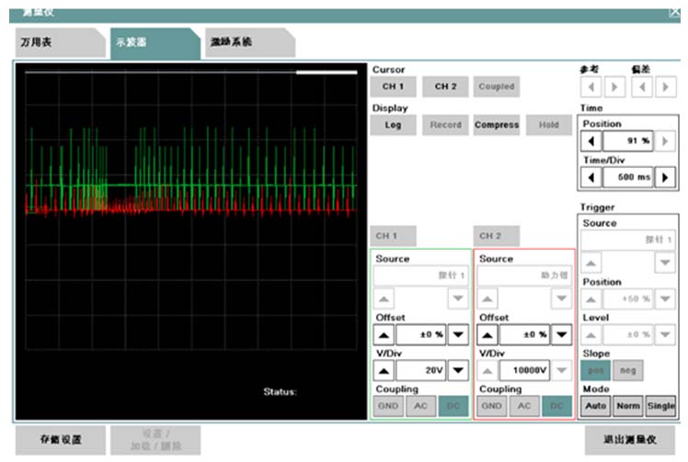This screenshot has height=462, width=688.
Task: Increase CH 1 V/Div with up arrow
Action: click(x=386, y=371)
